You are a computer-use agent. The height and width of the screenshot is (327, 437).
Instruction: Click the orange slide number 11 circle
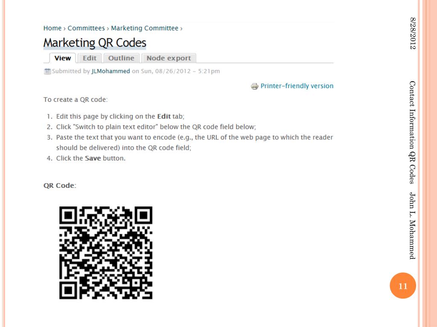pos(403,286)
